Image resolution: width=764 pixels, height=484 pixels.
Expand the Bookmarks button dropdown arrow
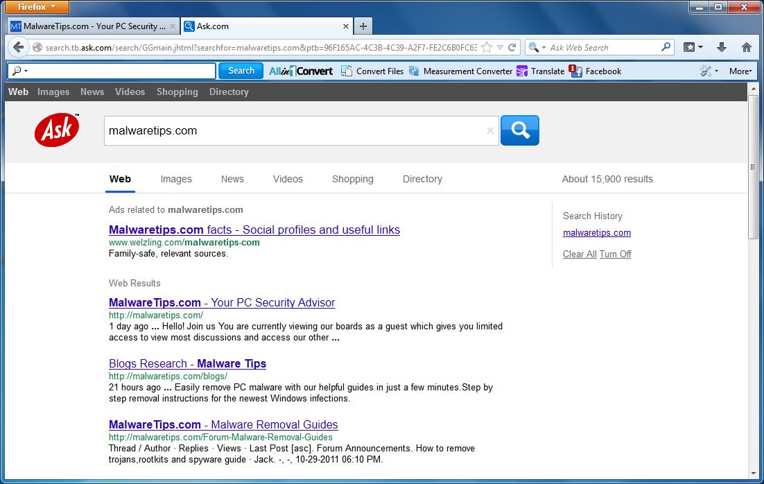[701, 47]
